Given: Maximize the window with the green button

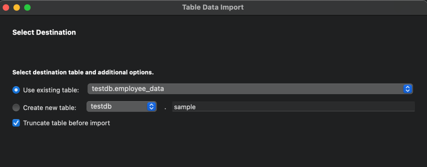Looking at the screenshot, I should pos(27,7).
